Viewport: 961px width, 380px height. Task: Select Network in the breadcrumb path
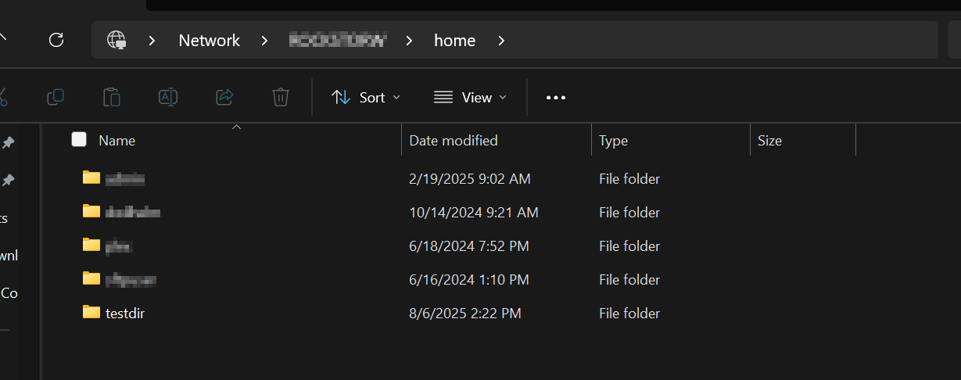(x=209, y=41)
